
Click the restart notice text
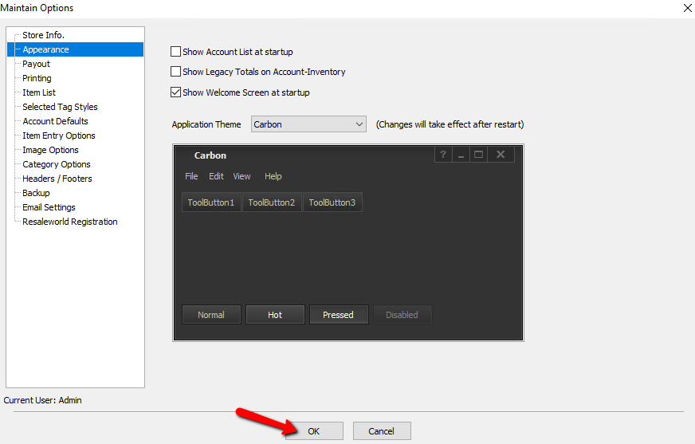(450, 124)
